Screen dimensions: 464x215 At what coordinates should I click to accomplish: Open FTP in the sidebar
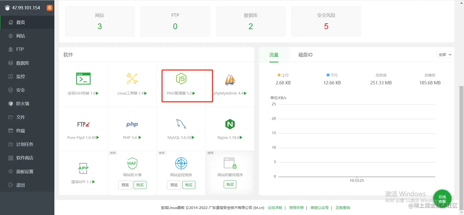point(27,49)
